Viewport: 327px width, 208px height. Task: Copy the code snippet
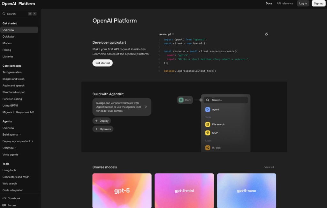click(267, 34)
